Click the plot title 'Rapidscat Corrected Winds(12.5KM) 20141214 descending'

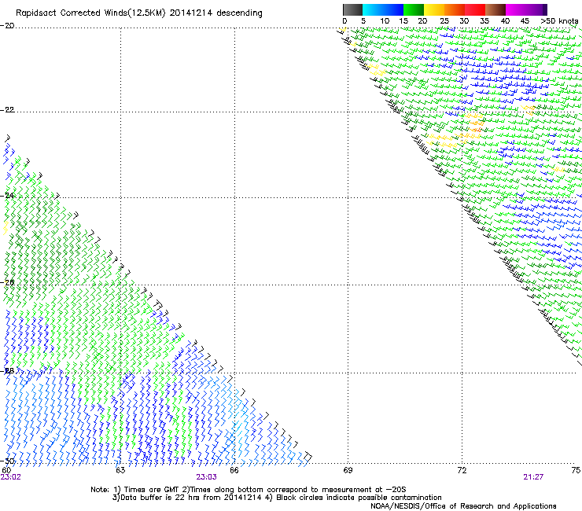139,13
